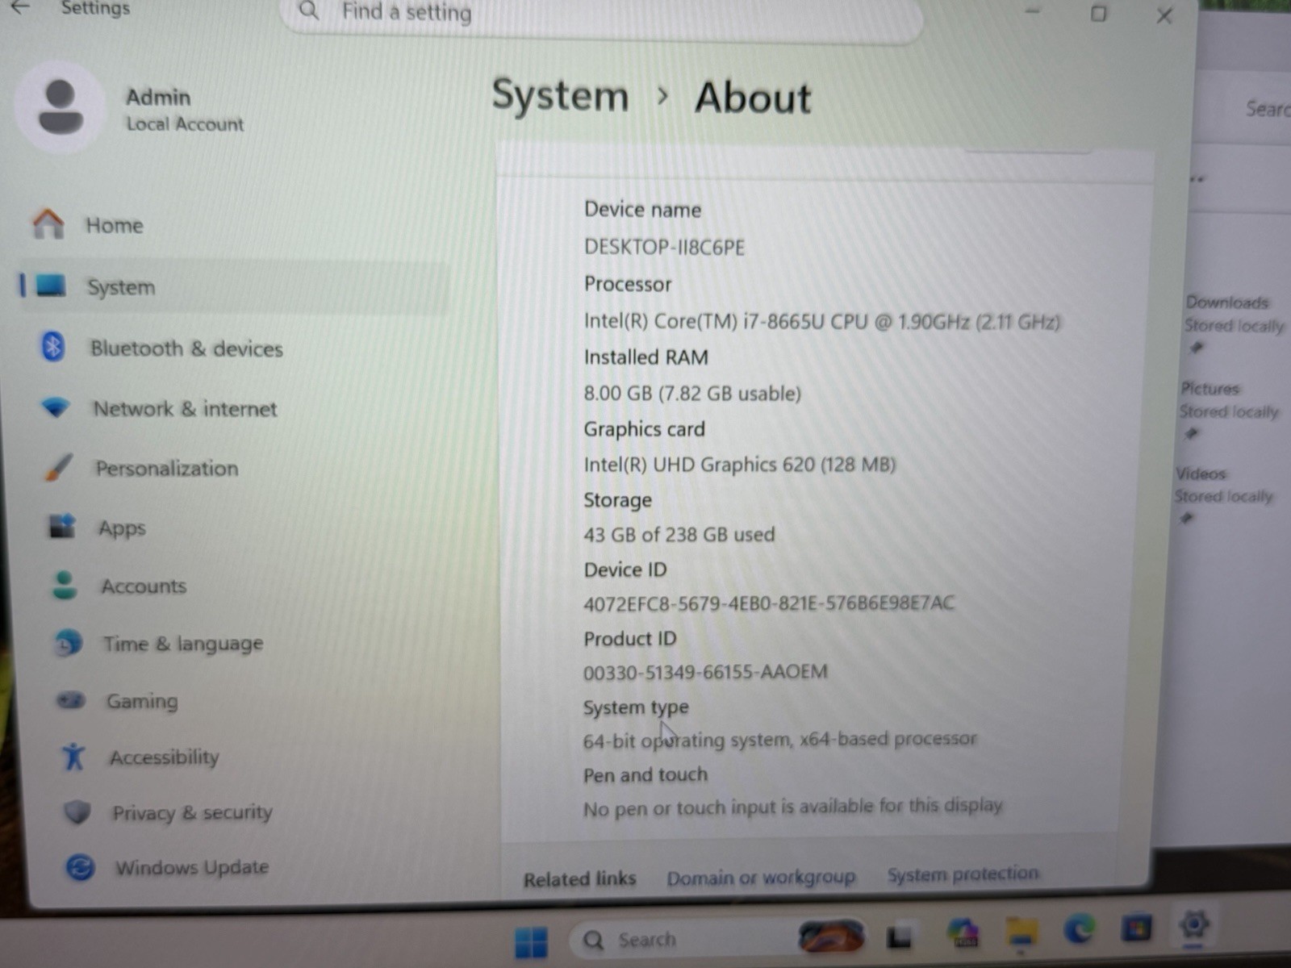The height and width of the screenshot is (968, 1291).
Task: Click the search highlight image in taskbar
Action: (x=830, y=936)
